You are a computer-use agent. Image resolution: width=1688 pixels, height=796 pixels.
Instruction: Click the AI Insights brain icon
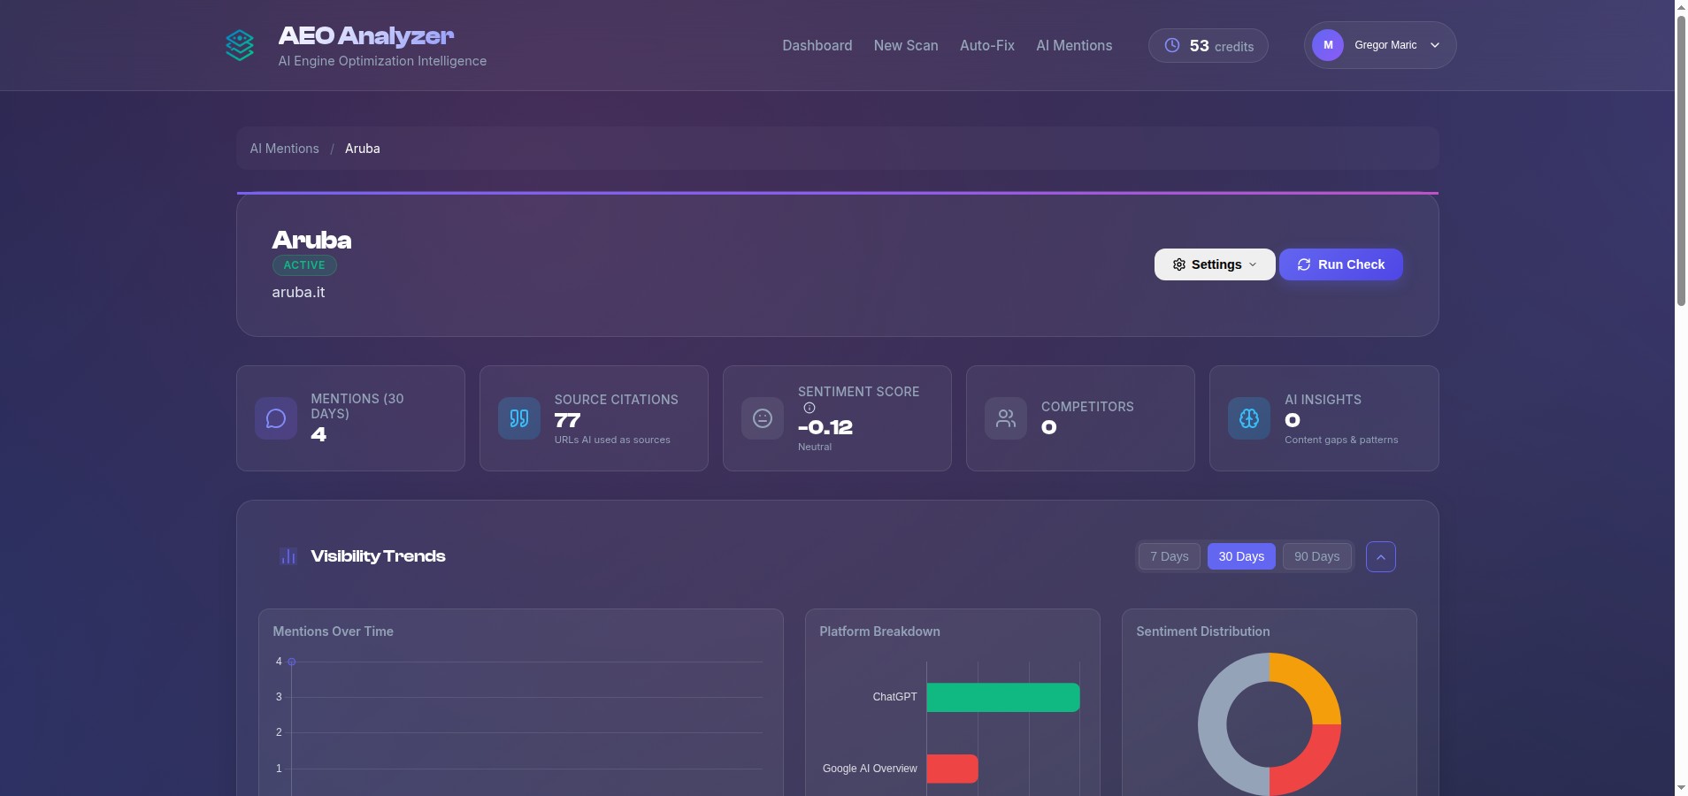[1248, 418]
